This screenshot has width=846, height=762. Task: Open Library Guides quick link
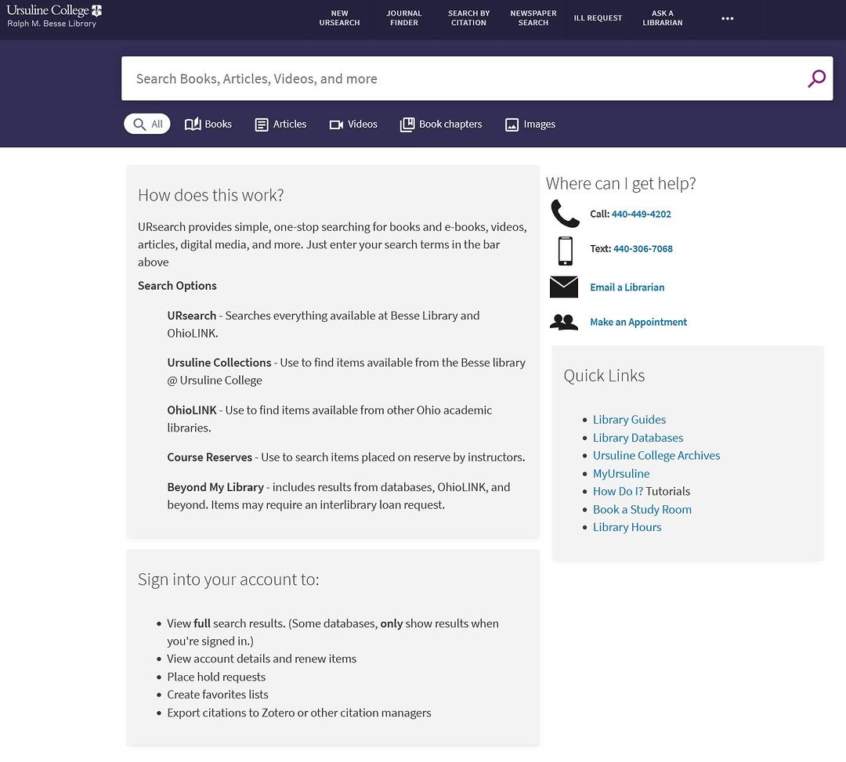tap(629, 420)
